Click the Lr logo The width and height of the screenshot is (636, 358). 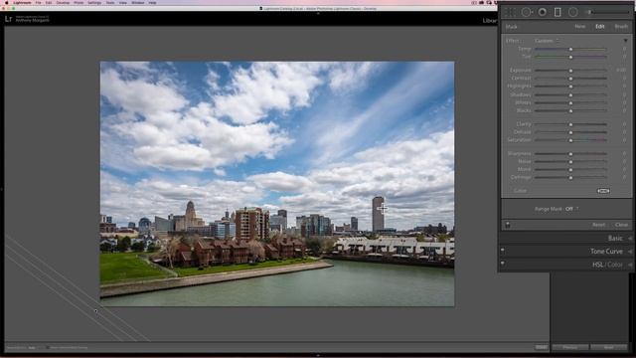[9, 19]
